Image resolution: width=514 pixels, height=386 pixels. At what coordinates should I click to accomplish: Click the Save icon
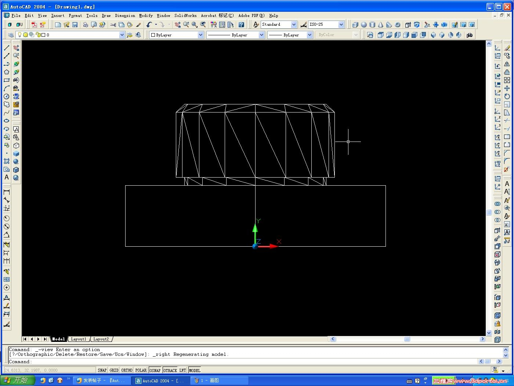(x=75, y=25)
